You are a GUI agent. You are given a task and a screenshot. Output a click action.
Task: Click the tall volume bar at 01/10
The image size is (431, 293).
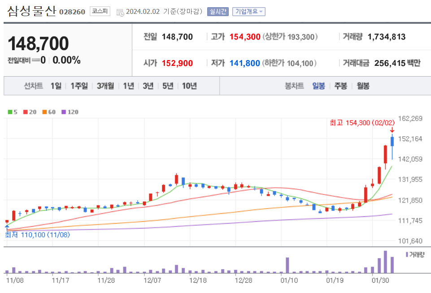[287, 265]
